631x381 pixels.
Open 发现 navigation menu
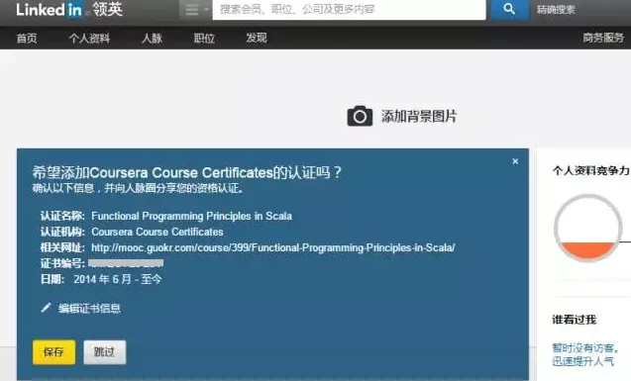(x=257, y=39)
